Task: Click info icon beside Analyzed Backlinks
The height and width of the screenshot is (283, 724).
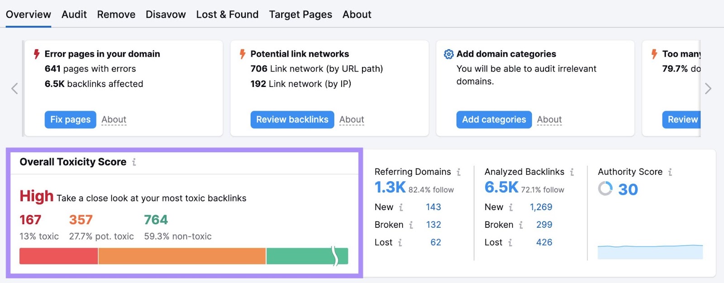Action: (x=572, y=172)
